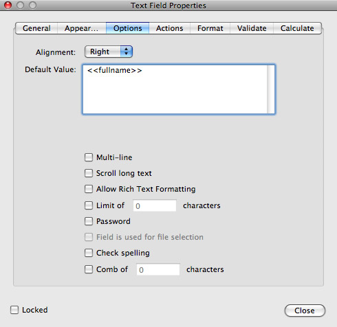The height and width of the screenshot is (327, 337).
Task: Open the Alignment dropdown set to Right
Action: tap(109, 52)
